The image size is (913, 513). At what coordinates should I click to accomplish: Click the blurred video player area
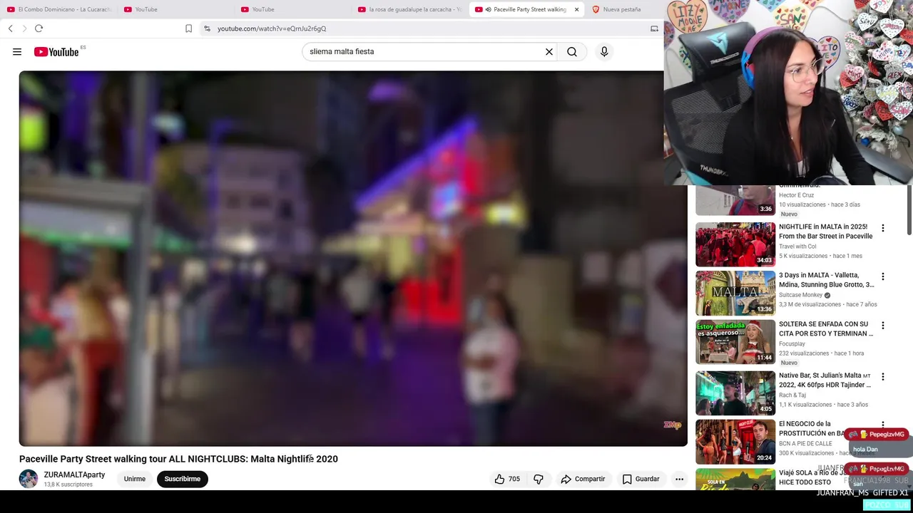pyautogui.click(x=353, y=258)
